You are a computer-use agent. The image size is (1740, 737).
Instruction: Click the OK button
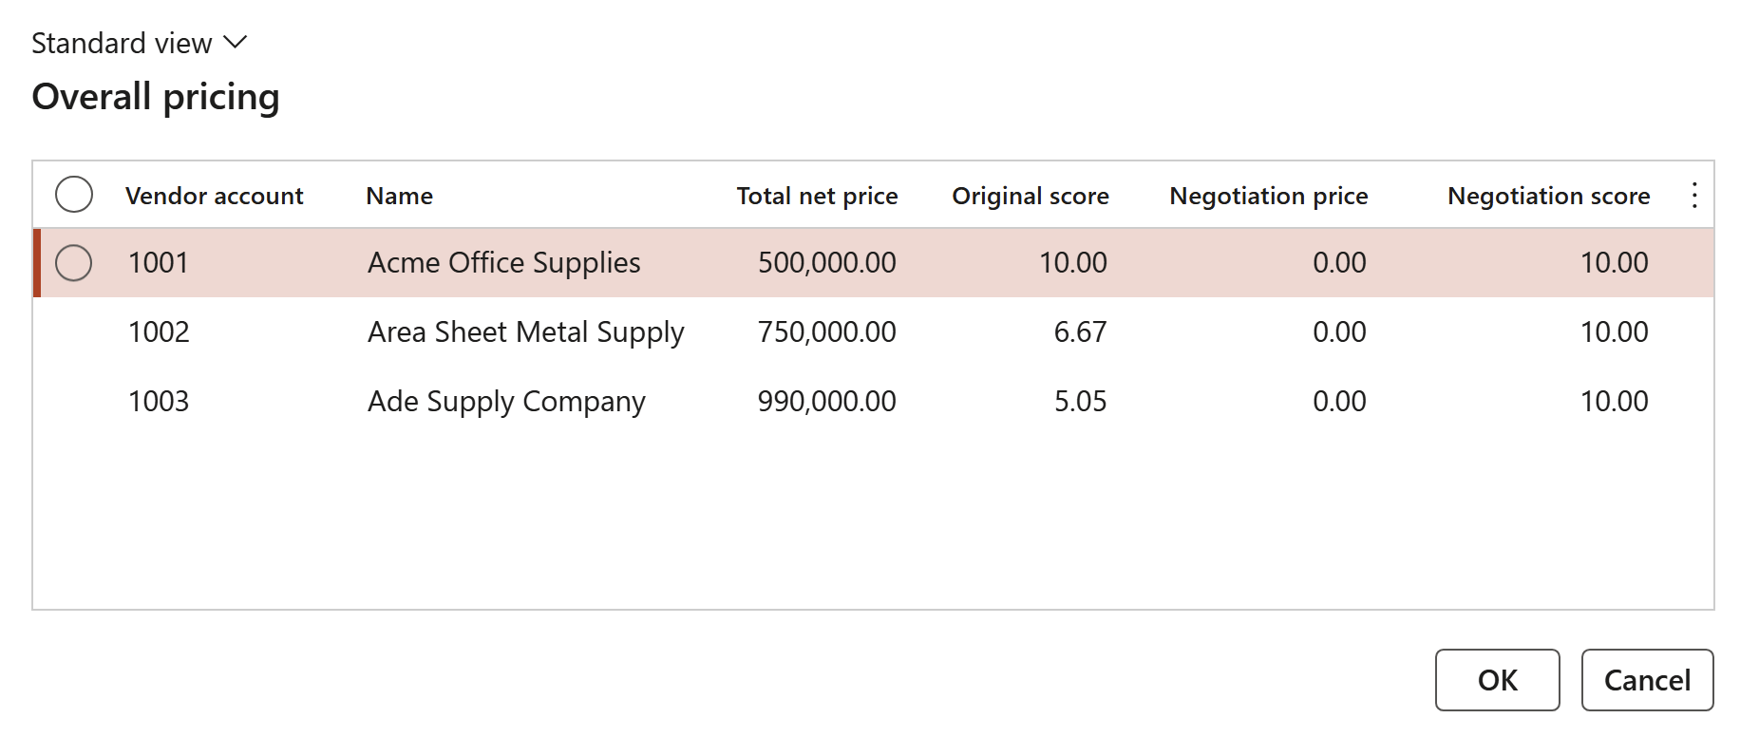pos(1497,680)
